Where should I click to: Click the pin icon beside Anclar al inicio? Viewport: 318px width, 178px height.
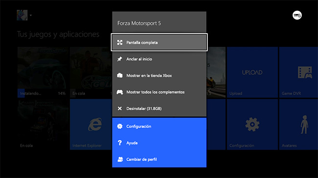pyautogui.click(x=120, y=59)
